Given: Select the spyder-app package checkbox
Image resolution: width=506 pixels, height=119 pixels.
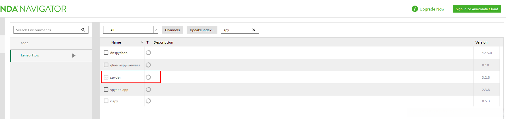Looking at the screenshot, I should click(106, 89).
